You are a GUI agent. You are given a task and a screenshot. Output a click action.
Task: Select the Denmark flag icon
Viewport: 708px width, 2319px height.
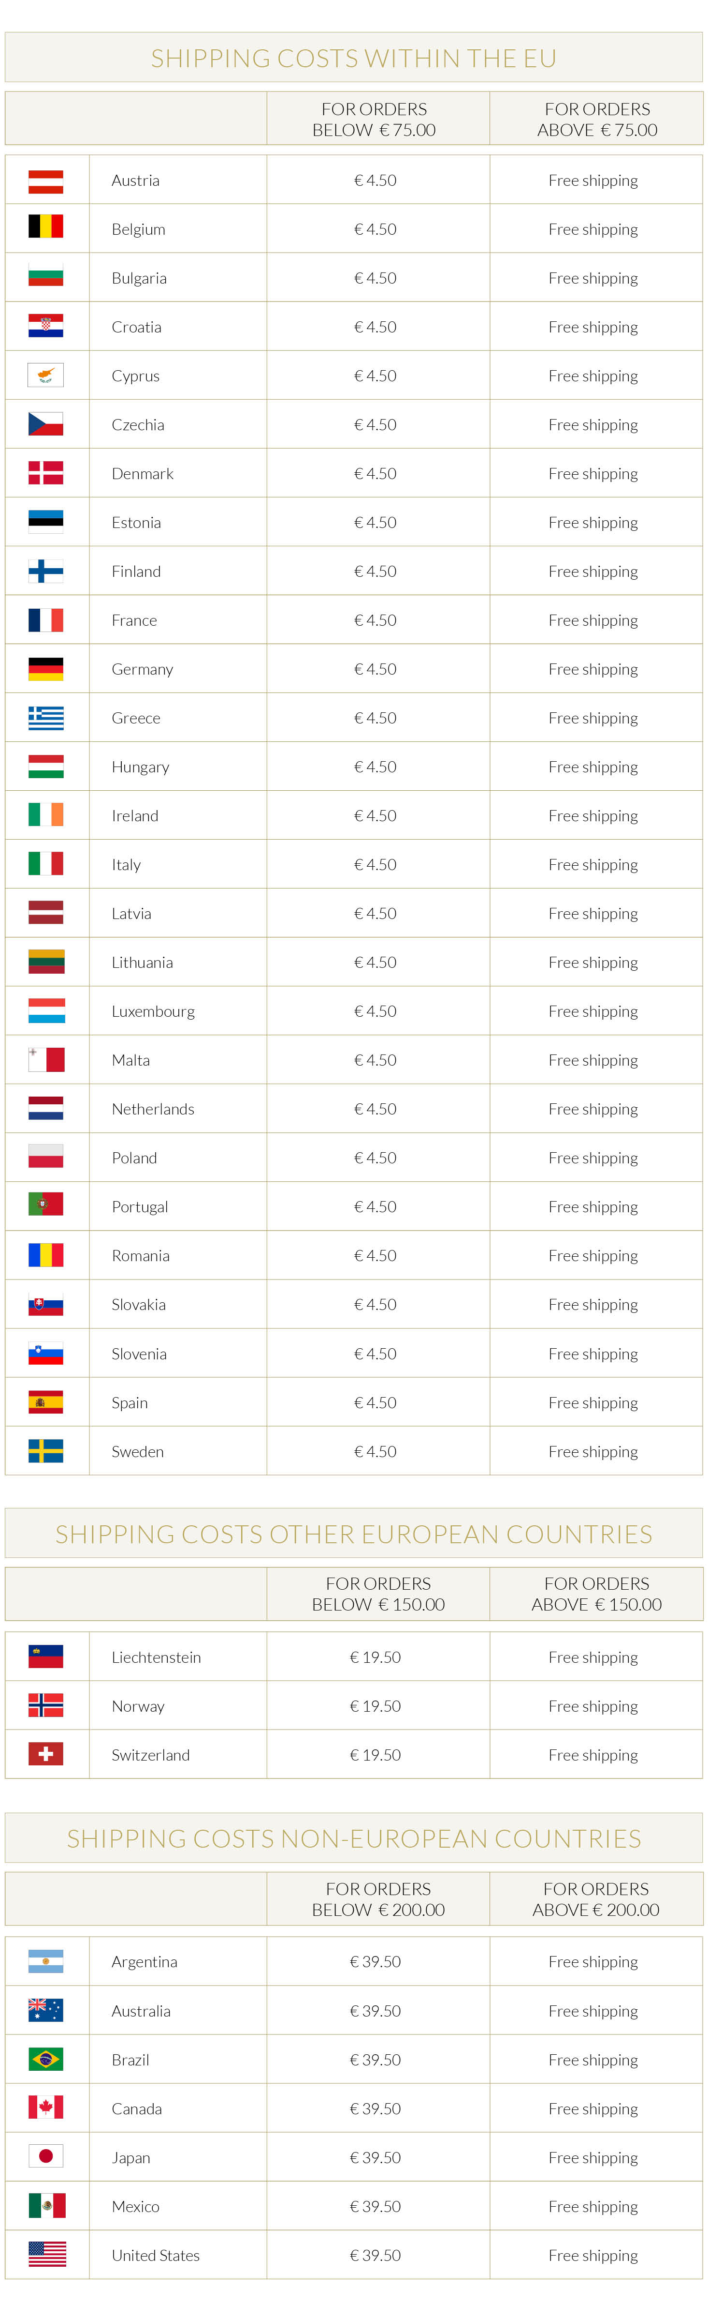[46, 473]
